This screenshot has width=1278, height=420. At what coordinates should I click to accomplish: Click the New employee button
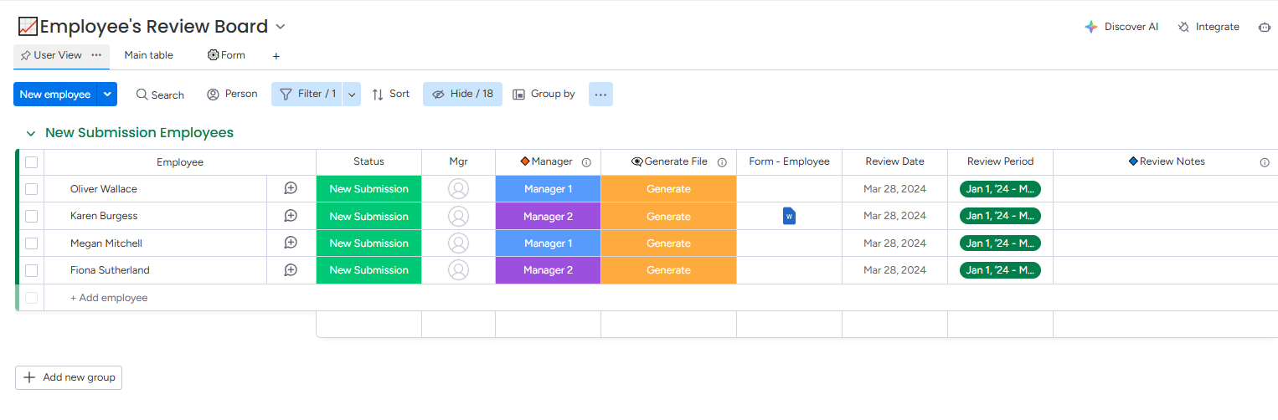click(x=55, y=95)
